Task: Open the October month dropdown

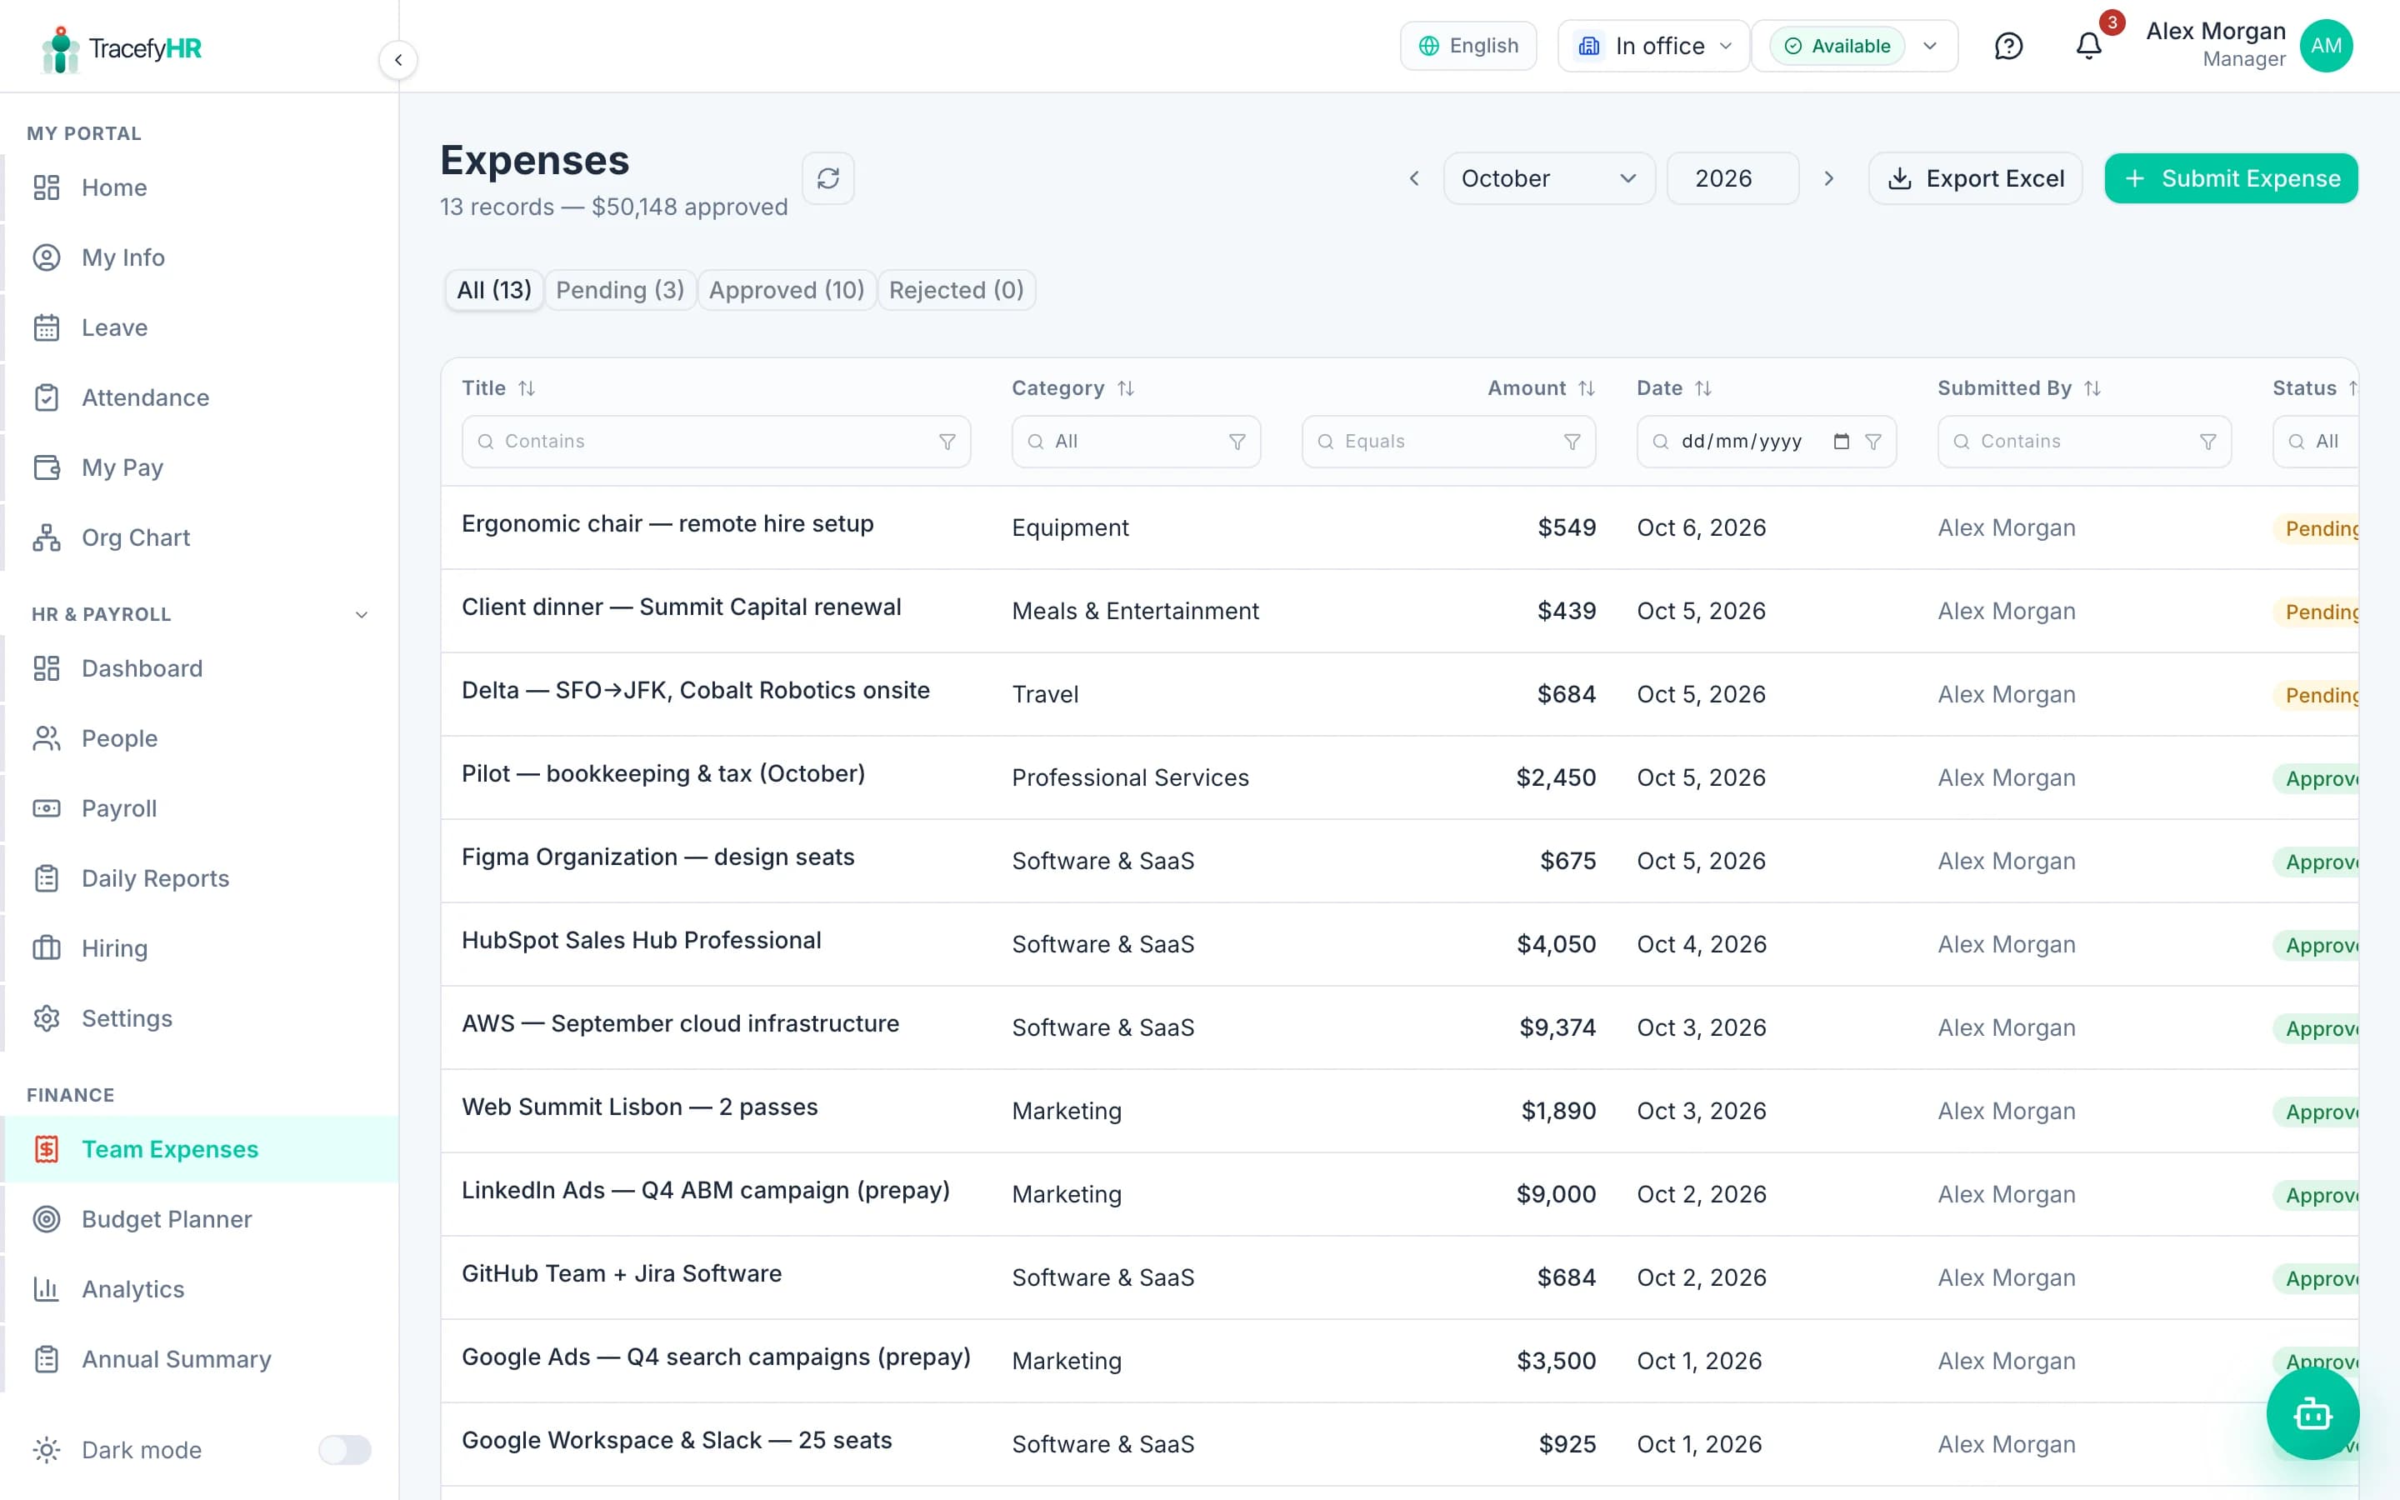Action: (x=1549, y=178)
